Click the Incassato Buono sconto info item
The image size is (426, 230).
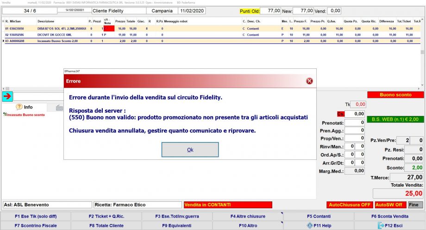(x=26, y=115)
